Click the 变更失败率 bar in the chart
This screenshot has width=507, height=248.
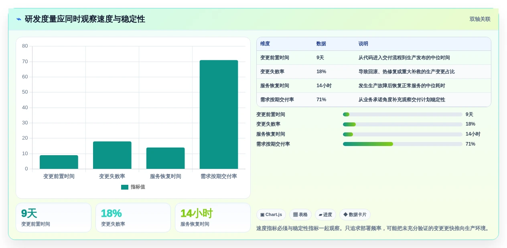click(112, 155)
